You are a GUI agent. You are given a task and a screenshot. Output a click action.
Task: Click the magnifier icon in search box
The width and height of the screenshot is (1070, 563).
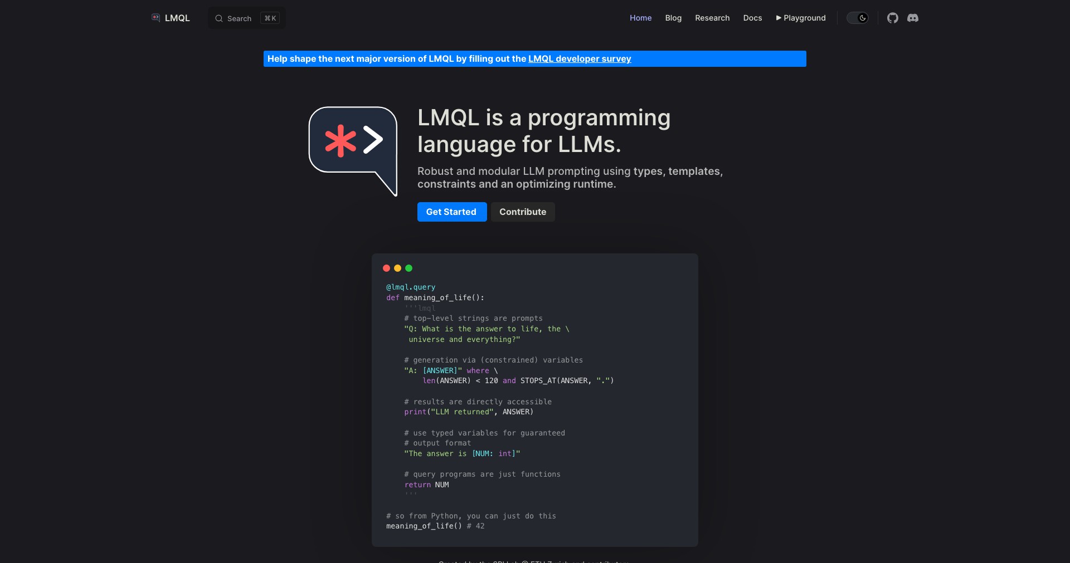coord(219,18)
